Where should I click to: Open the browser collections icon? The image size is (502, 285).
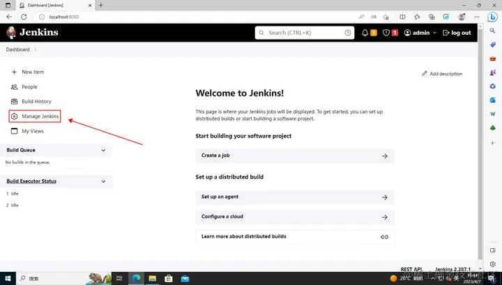432,17
